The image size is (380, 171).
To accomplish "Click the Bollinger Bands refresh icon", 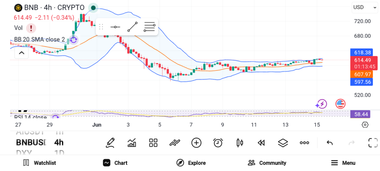I will point(73,40).
